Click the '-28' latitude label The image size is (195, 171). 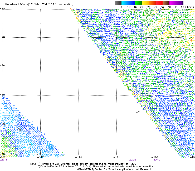(x=2, y=124)
